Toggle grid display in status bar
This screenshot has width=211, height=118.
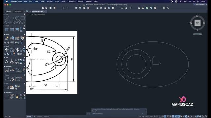pos(155,117)
